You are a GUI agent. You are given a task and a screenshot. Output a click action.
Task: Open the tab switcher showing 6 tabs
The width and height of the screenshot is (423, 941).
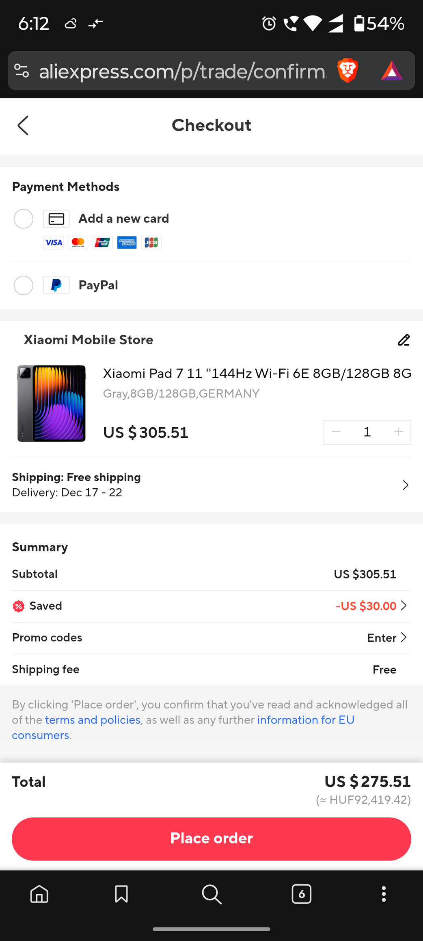(x=302, y=894)
